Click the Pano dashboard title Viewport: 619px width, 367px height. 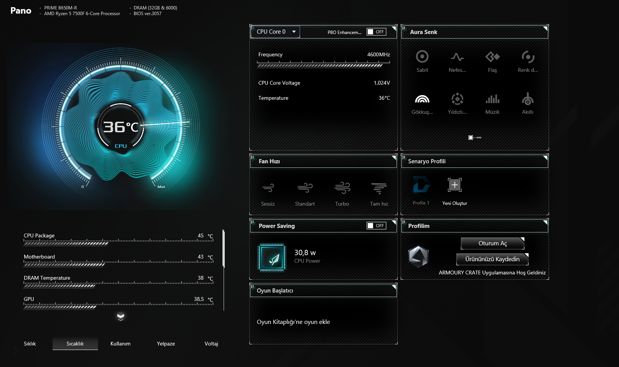coord(21,11)
